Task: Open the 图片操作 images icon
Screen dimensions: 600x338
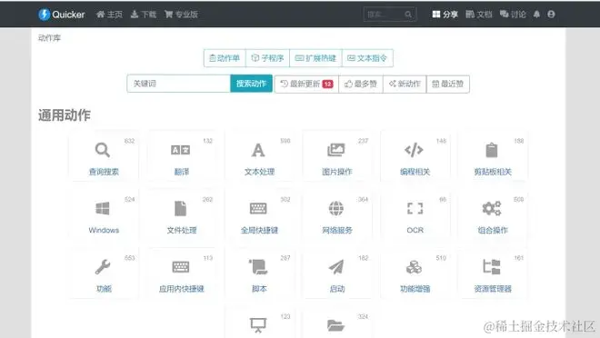Action: 336,150
